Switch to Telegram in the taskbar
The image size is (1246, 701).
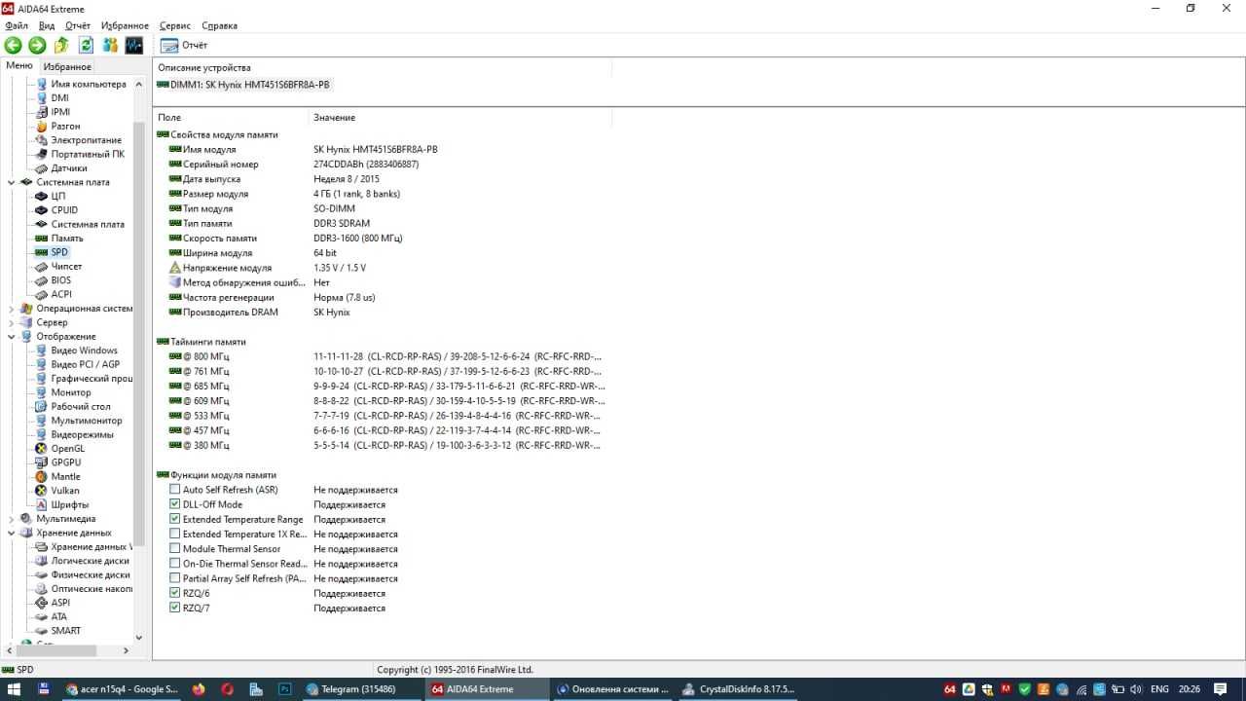click(x=359, y=688)
